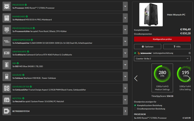Click the Konfiguration prüfen button
The image size is (194, 121).
[x=162, y=39]
